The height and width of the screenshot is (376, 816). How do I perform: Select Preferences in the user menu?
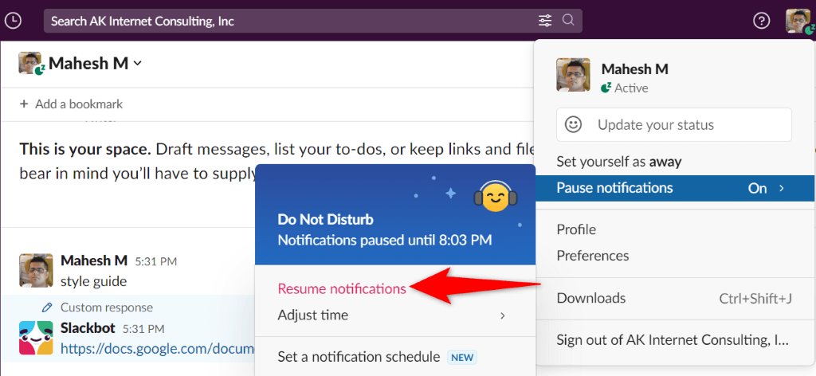(x=592, y=256)
